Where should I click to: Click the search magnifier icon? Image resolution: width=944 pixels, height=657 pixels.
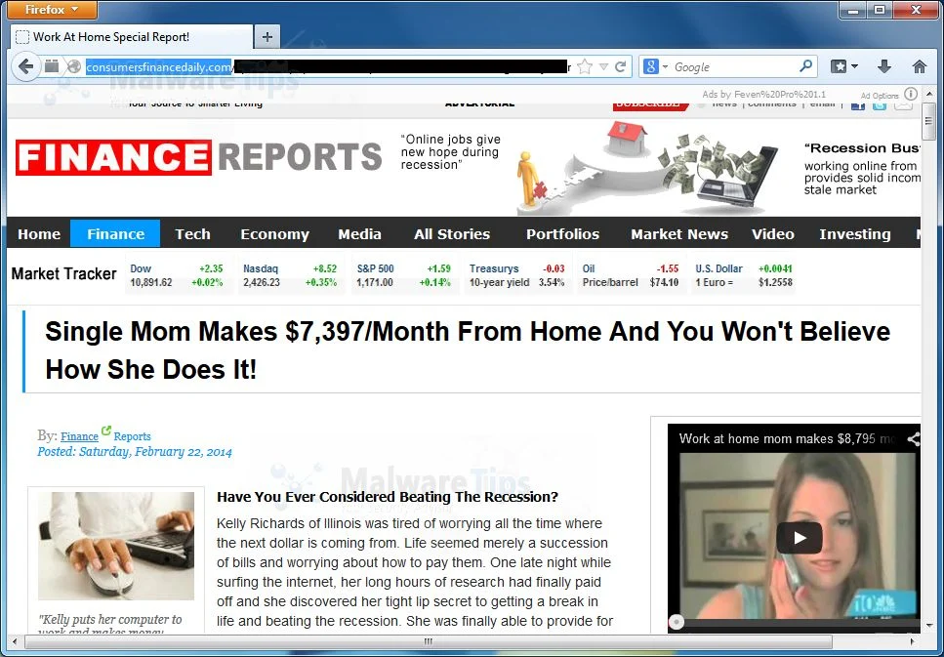(x=805, y=66)
